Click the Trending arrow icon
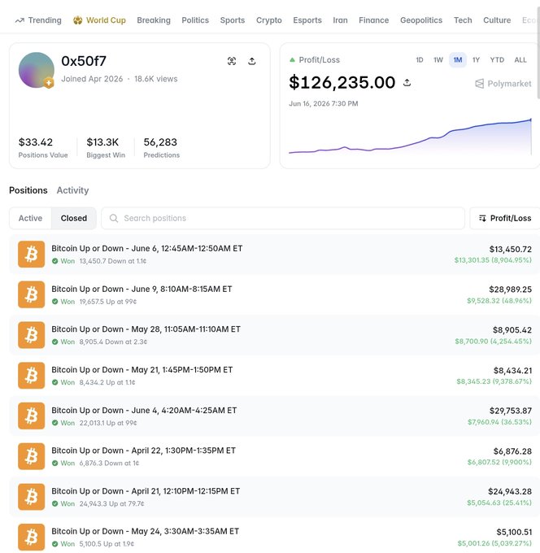Image resolution: width=540 pixels, height=553 pixels. click(20, 20)
